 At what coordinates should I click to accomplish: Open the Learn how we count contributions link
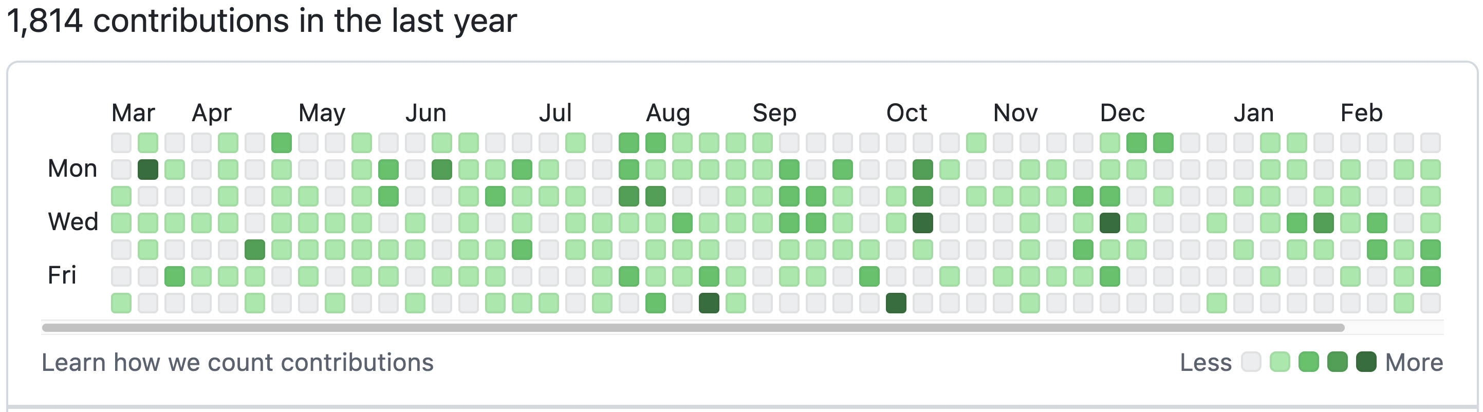coord(237,363)
